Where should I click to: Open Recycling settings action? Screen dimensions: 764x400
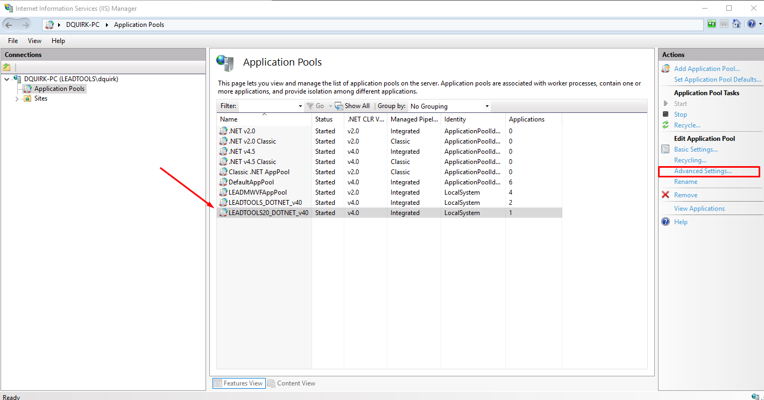(690, 160)
